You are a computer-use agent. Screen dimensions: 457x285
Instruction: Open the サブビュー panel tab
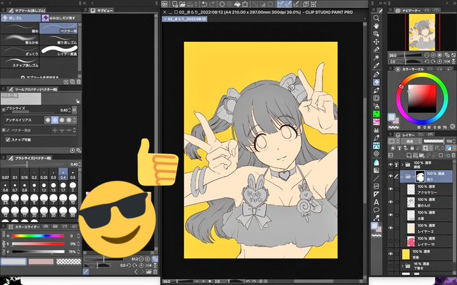tap(101, 11)
